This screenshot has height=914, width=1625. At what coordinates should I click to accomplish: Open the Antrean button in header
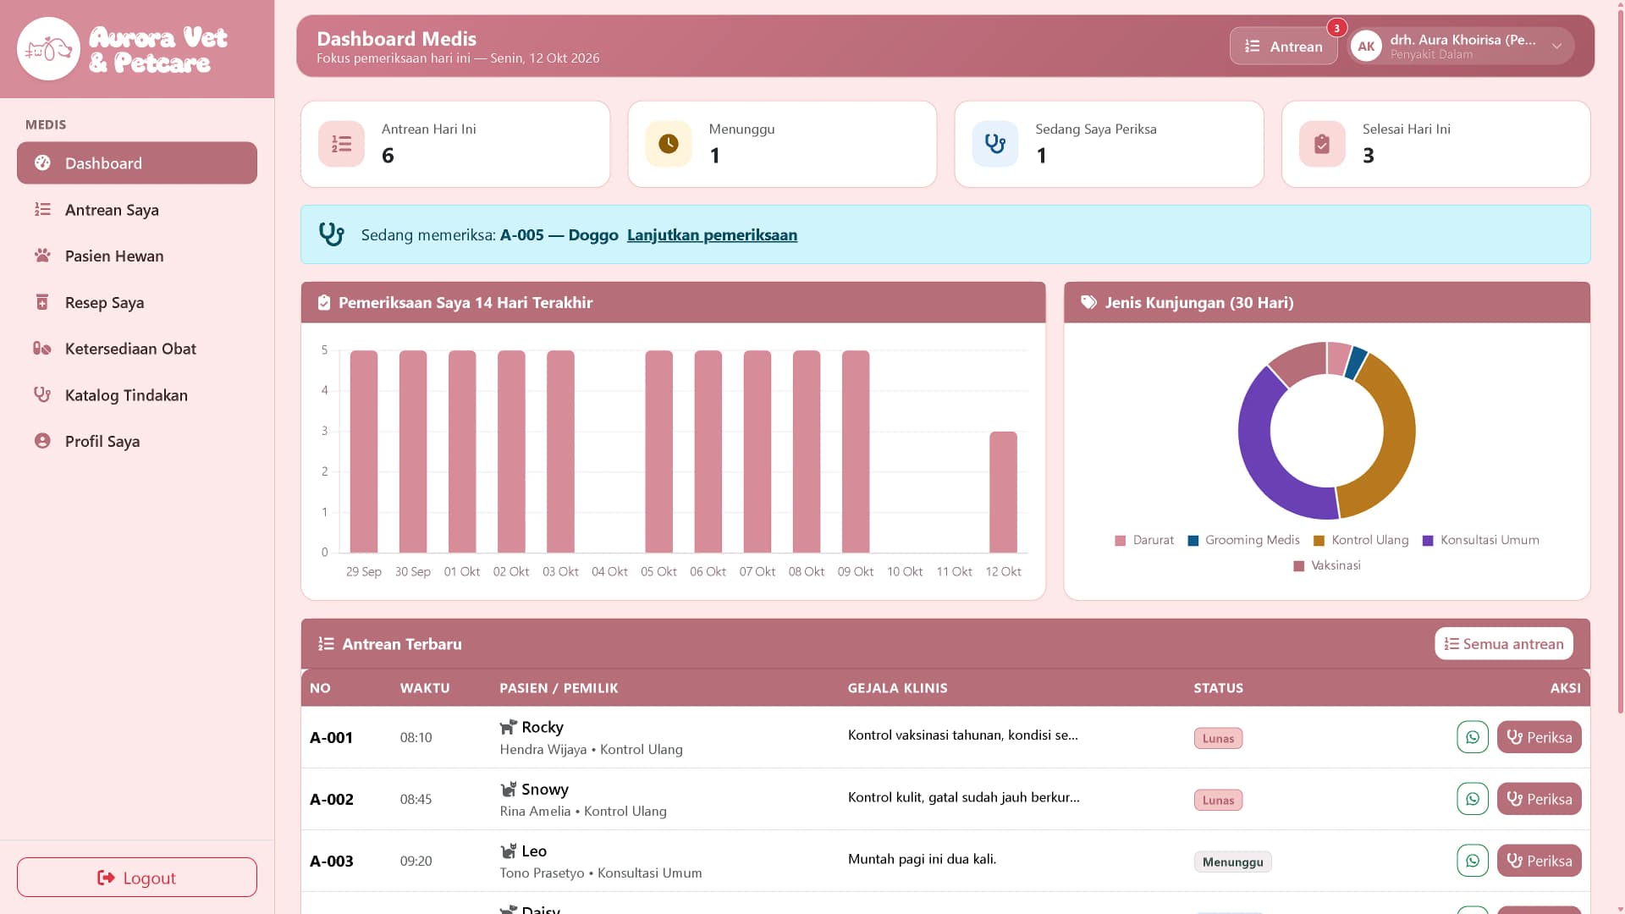pyautogui.click(x=1283, y=47)
